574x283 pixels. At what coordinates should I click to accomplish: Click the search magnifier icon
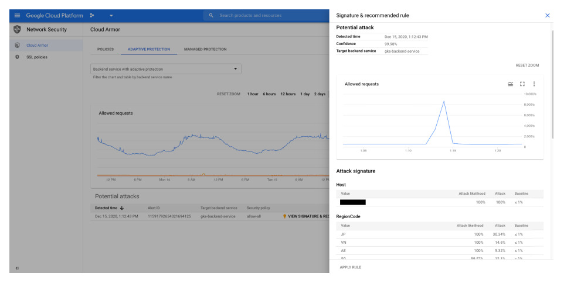211,15
